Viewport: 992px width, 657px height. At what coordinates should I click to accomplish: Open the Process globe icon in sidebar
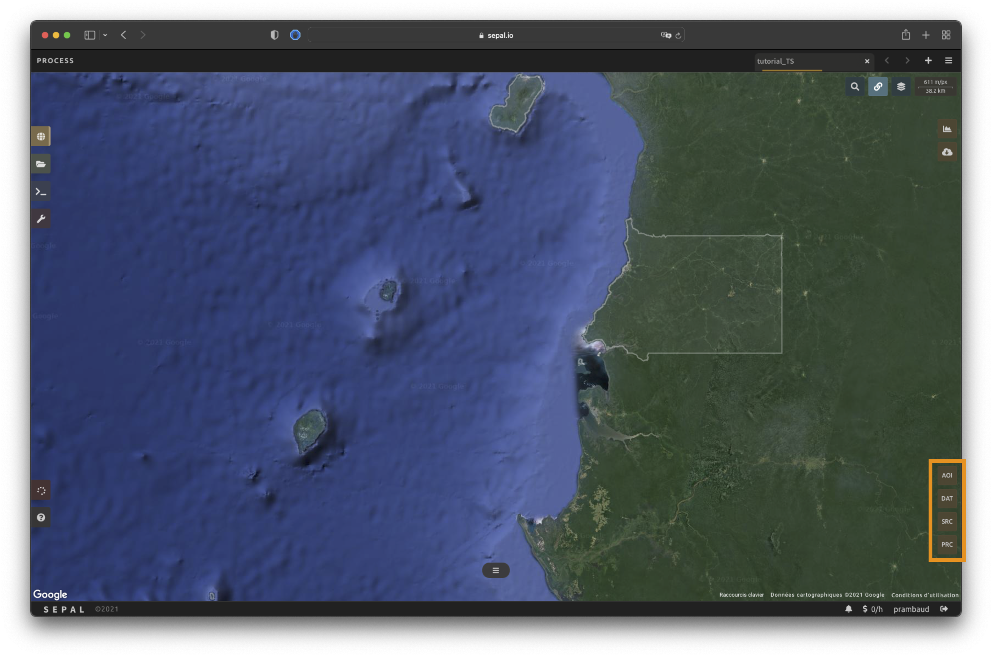coord(41,136)
